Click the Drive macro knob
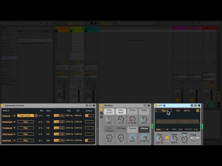Screen dimensions: 222x166 point(133,119)
